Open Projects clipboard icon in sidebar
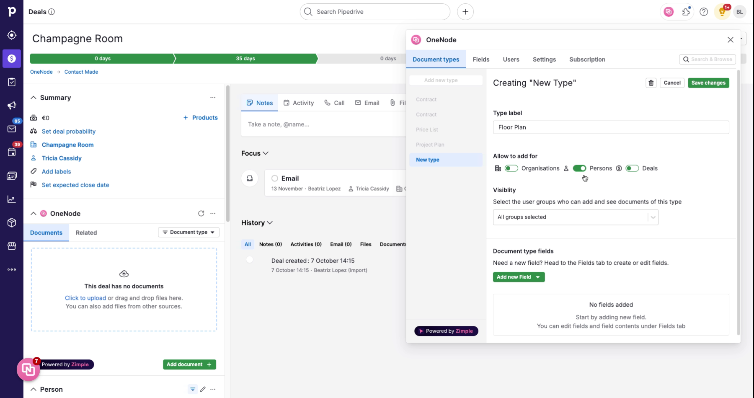The width and height of the screenshot is (754, 398). tap(12, 82)
